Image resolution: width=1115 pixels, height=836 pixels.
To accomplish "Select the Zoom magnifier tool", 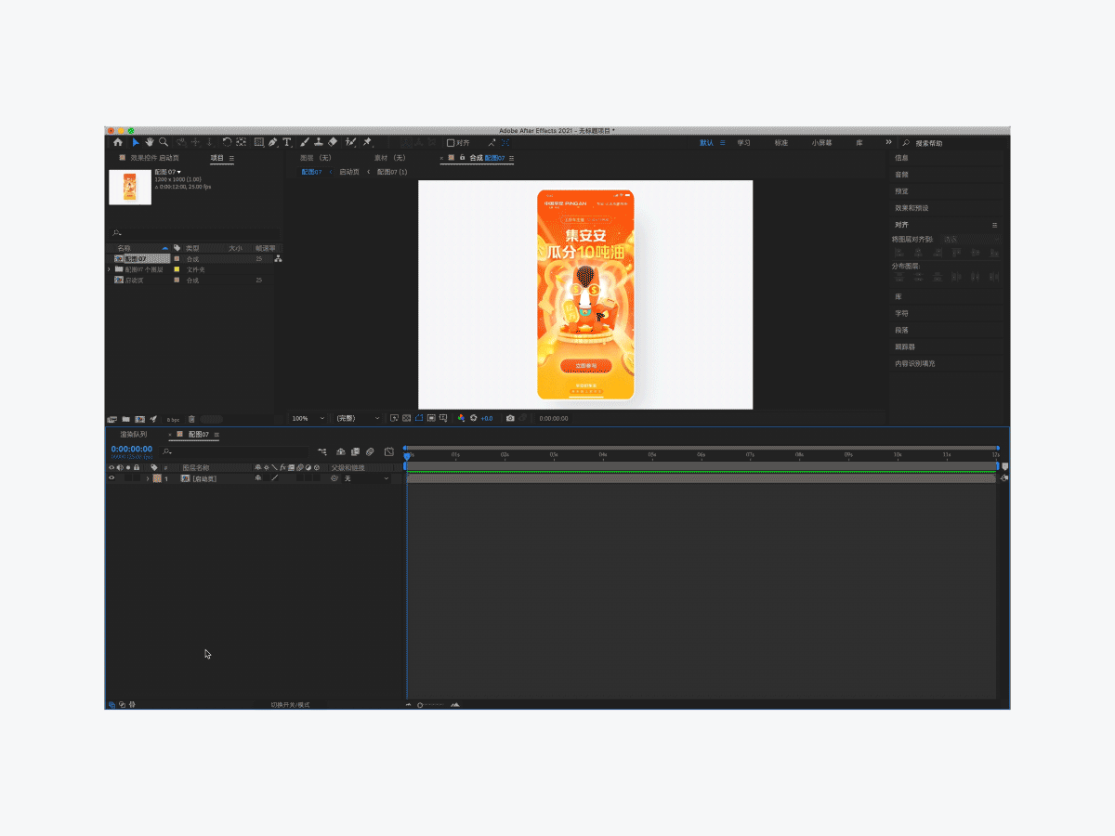I will 164,143.
